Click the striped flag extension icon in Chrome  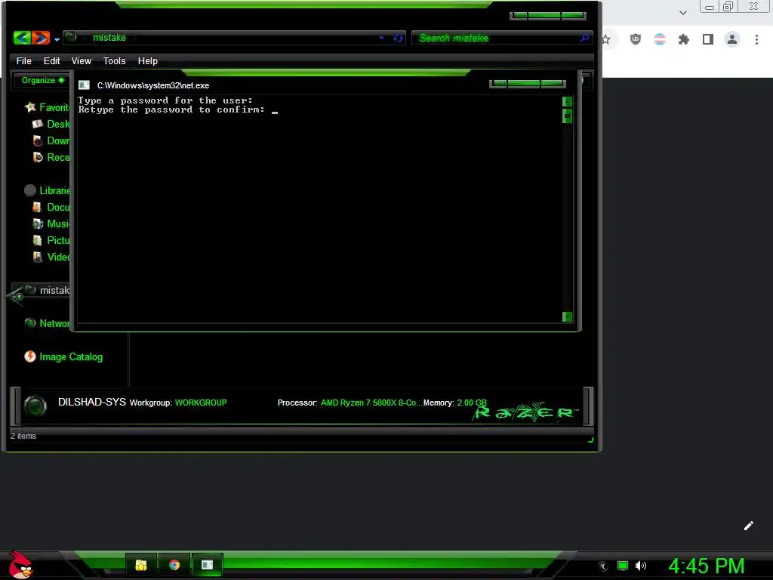(x=660, y=39)
